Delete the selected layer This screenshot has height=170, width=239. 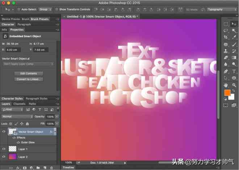(x=51, y=168)
